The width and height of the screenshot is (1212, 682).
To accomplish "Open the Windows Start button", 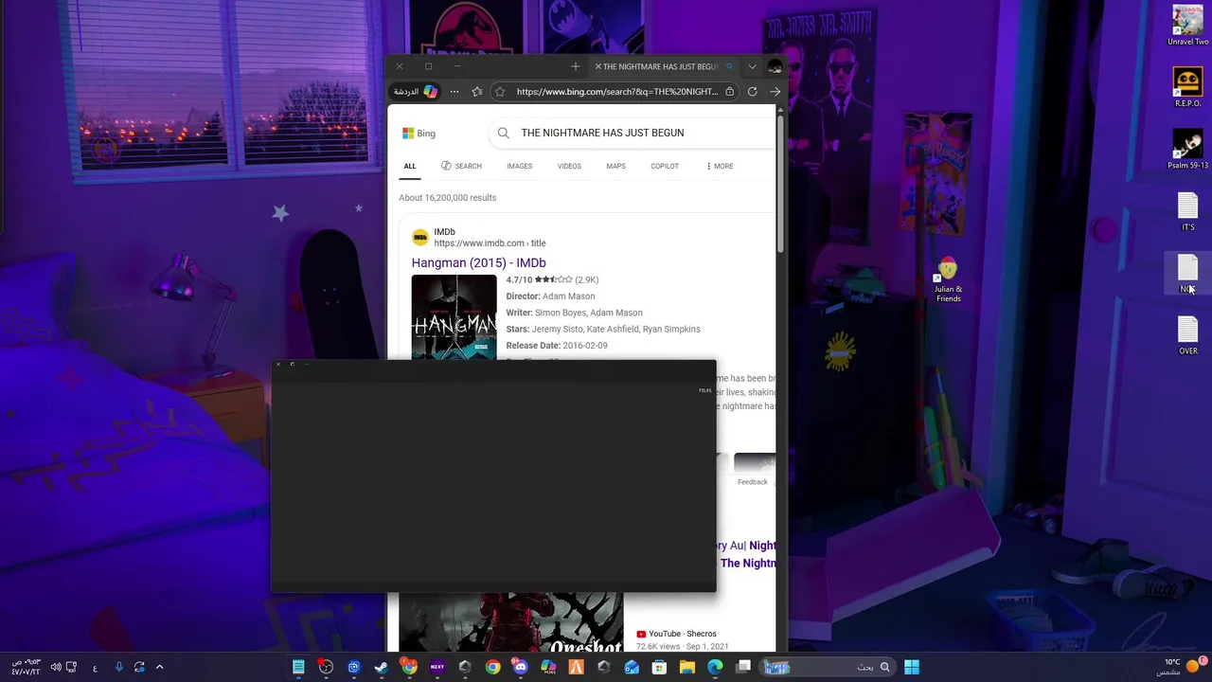I will click(x=911, y=667).
